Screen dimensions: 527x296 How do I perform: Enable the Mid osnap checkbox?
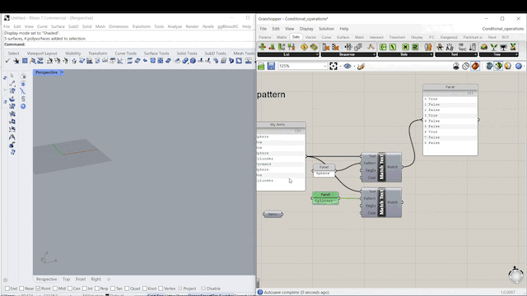[x=55, y=289]
